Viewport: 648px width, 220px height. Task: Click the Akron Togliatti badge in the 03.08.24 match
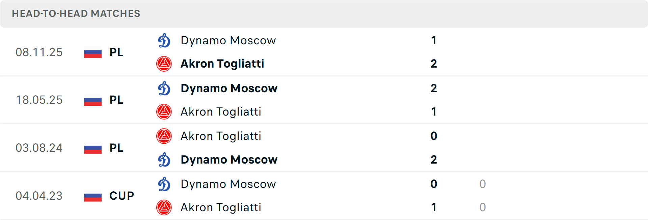(164, 136)
